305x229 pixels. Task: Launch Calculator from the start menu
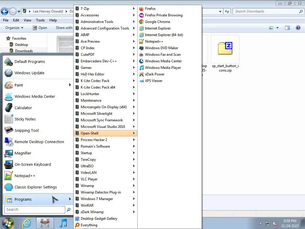pyautogui.click(x=38, y=108)
